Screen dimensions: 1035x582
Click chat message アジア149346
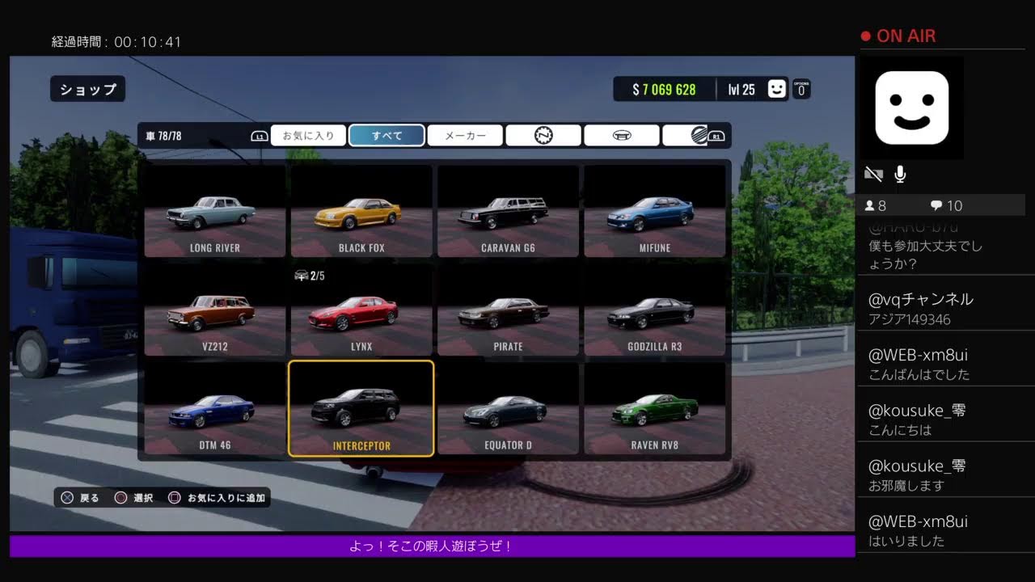click(910, 319)
